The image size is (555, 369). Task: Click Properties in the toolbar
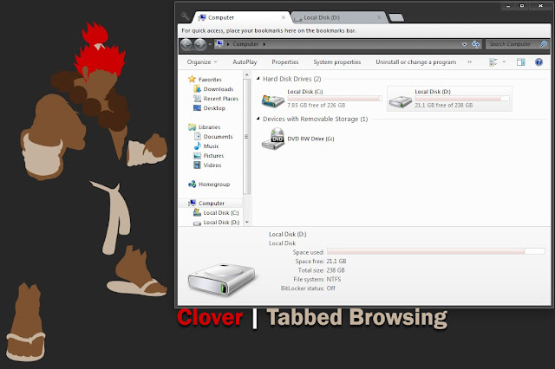coord(285,61)
